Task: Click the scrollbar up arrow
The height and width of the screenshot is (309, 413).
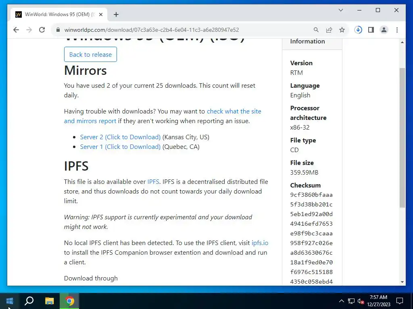Action: point(402,42)
